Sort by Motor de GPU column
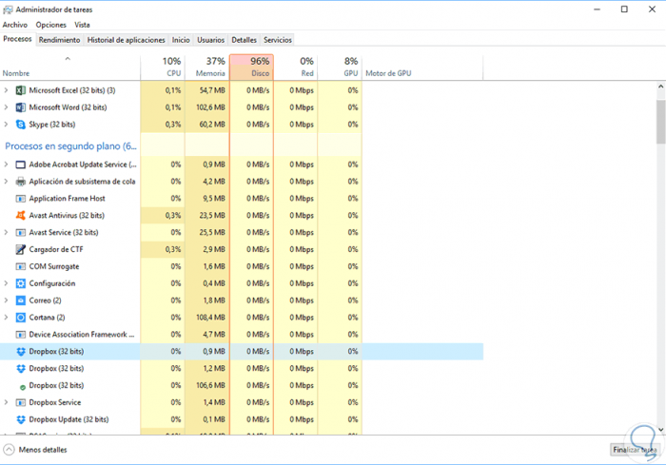The width and height of the screenshot is (666, 465). point(422,68)
